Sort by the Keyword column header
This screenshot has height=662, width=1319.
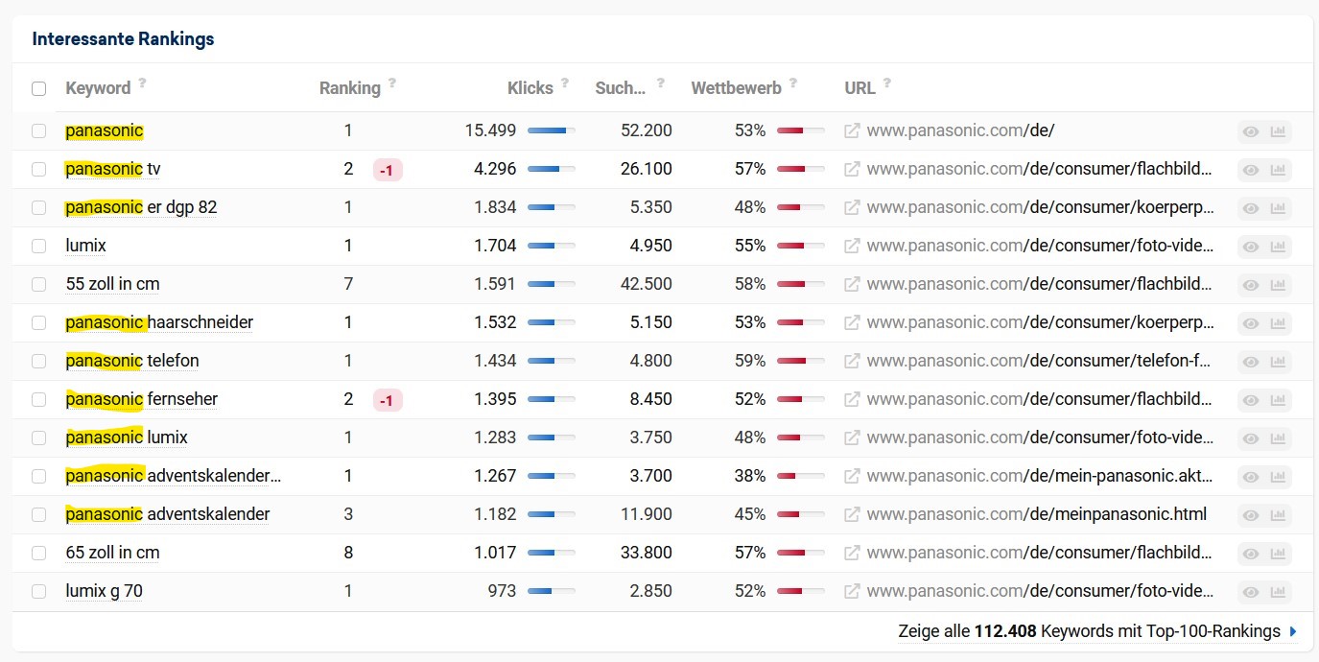(98, 88)
